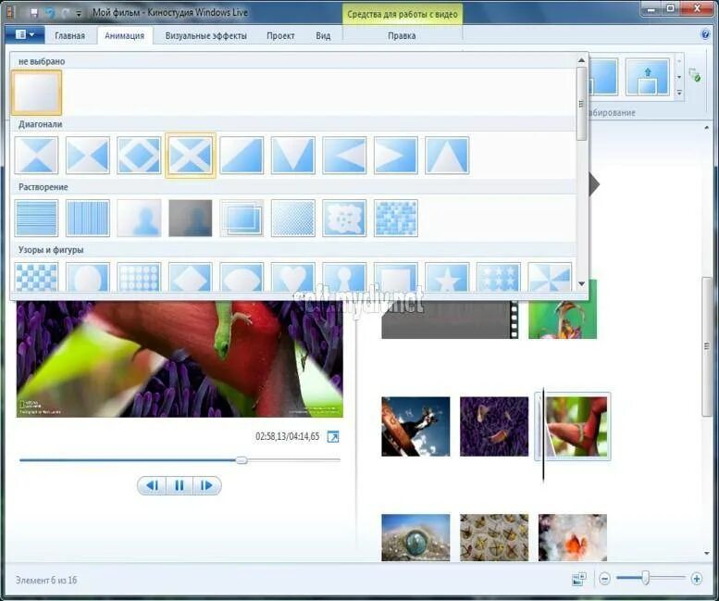Screen dimensions: 719x601
Task: Select the horizontal bars dissolve transition
Action: (37, 219)
